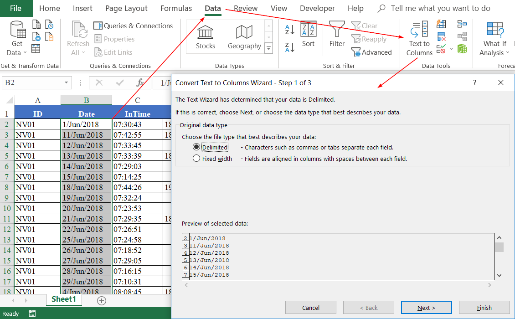Select row 10 header
515x319 pixels.
click(7, 208)
